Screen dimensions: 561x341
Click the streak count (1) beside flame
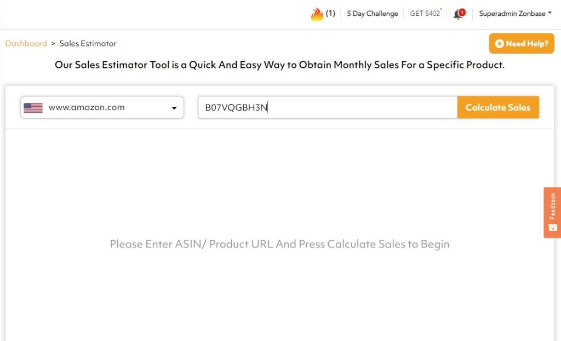(330, 14)
